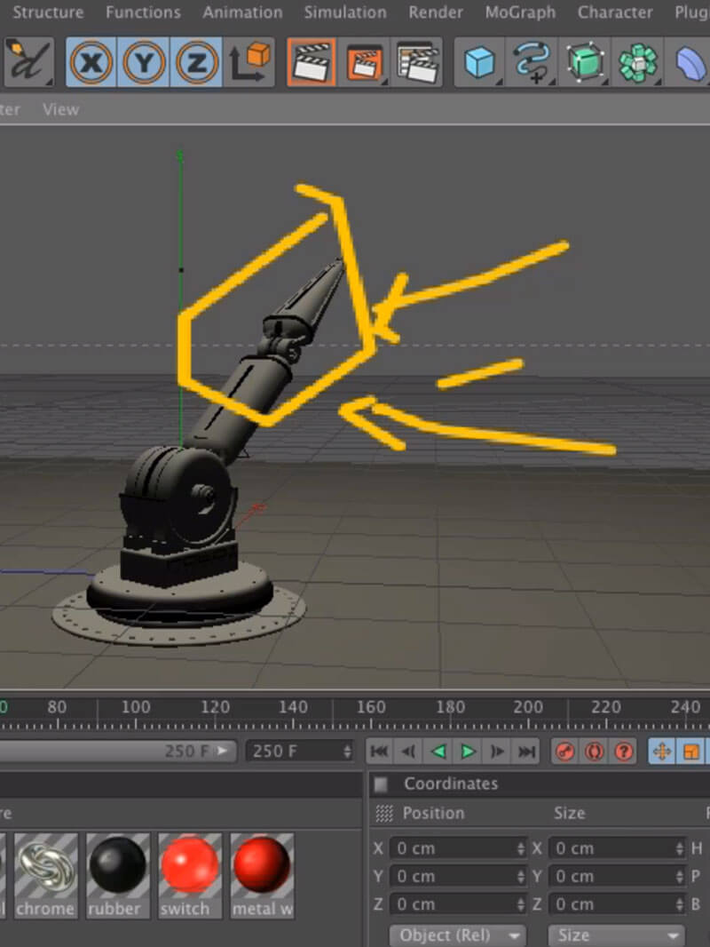Click the Position Y stepper arrows
The image size is (710, 947).
tap(521, 876)
